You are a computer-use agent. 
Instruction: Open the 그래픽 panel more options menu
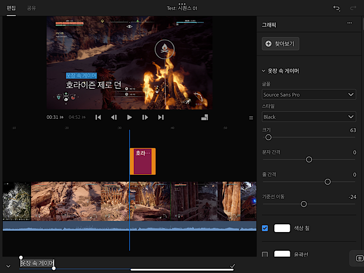(349, 23)
